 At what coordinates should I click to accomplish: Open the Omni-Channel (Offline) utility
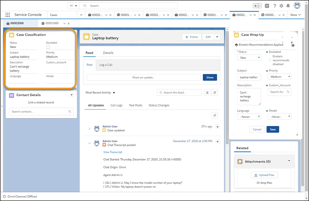[x=20, y=196]
